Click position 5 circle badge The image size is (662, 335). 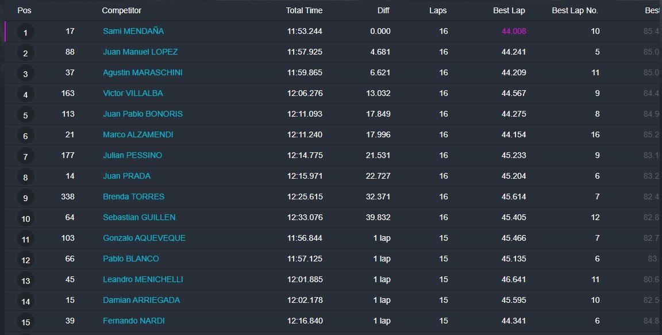coord(25,115)
